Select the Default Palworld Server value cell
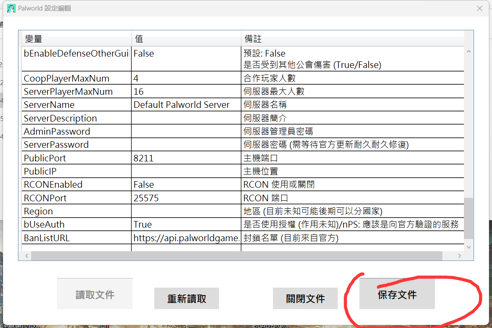This screenshot has width=492, height=328. [187, 104]
